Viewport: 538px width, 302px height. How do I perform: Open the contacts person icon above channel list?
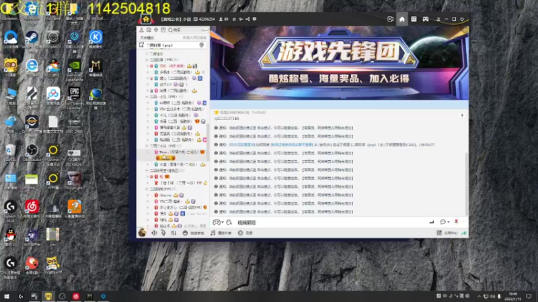(141, 30)
